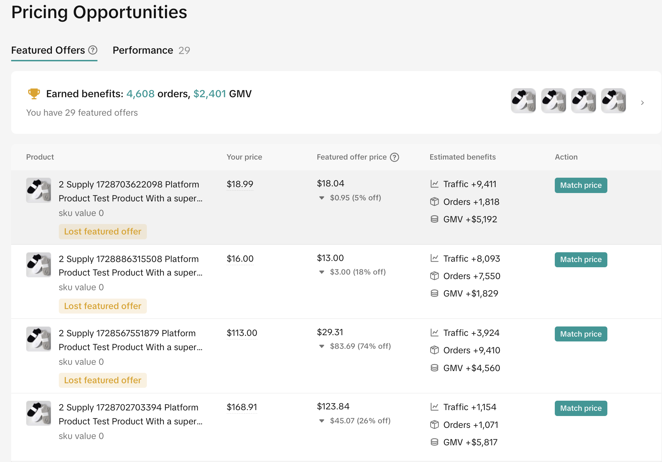Viewport: 662px width, 462px height.
Task: Match price for the $113.00 product
Action: tap(581, 334)
